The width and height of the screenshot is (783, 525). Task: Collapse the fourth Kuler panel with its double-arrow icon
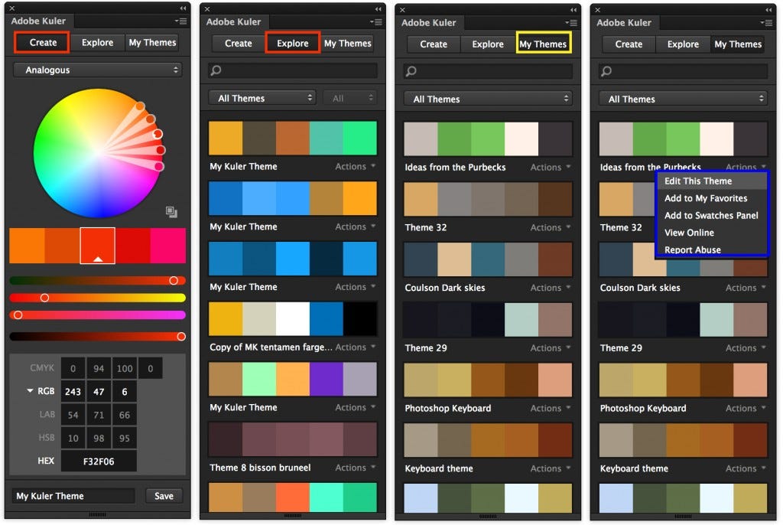tap(769, 10)
